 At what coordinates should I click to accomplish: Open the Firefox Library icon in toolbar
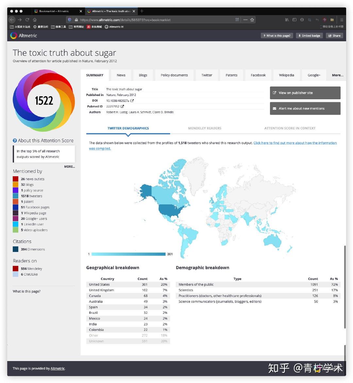pos(287,20)
